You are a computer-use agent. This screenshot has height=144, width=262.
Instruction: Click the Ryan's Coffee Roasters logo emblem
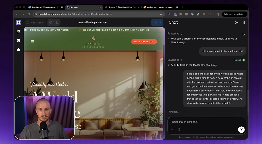pyautogui.click(x=94, y=38)
